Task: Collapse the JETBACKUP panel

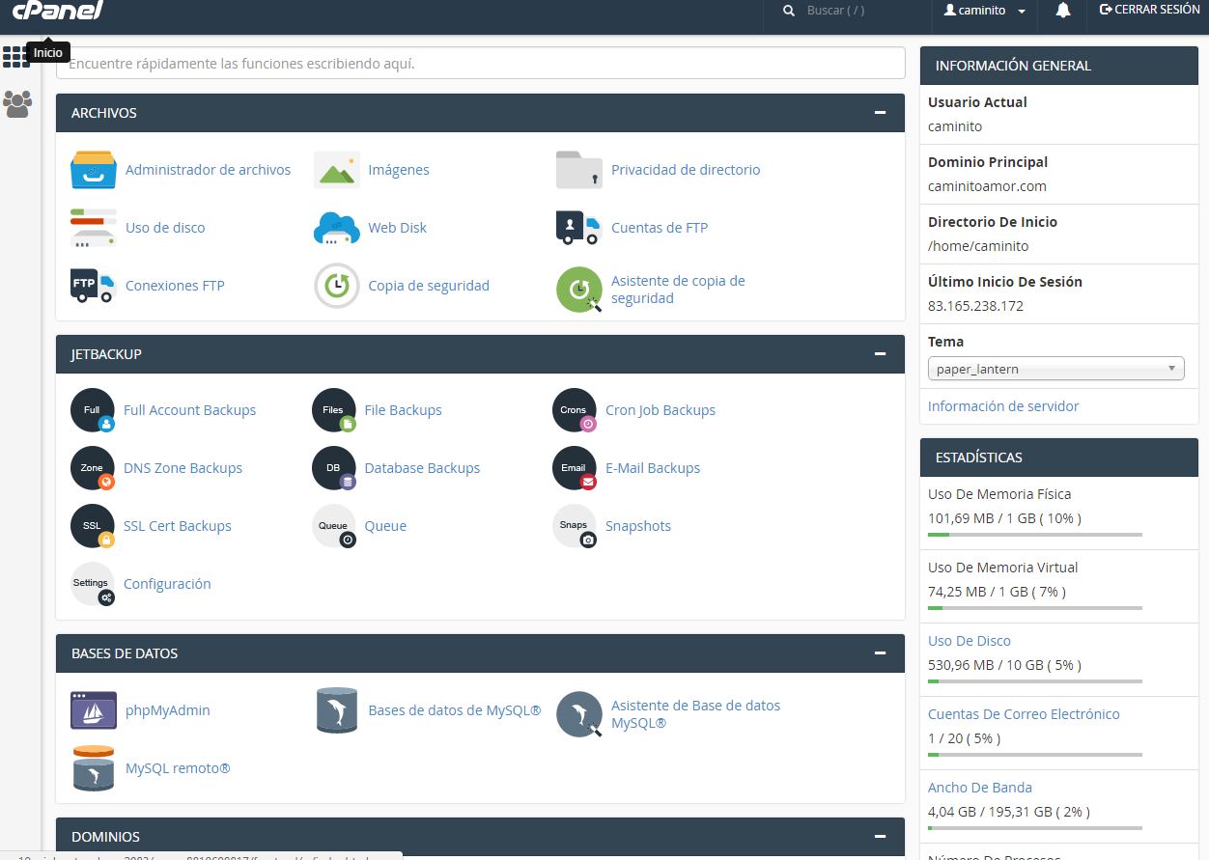Action: [880, 353]
